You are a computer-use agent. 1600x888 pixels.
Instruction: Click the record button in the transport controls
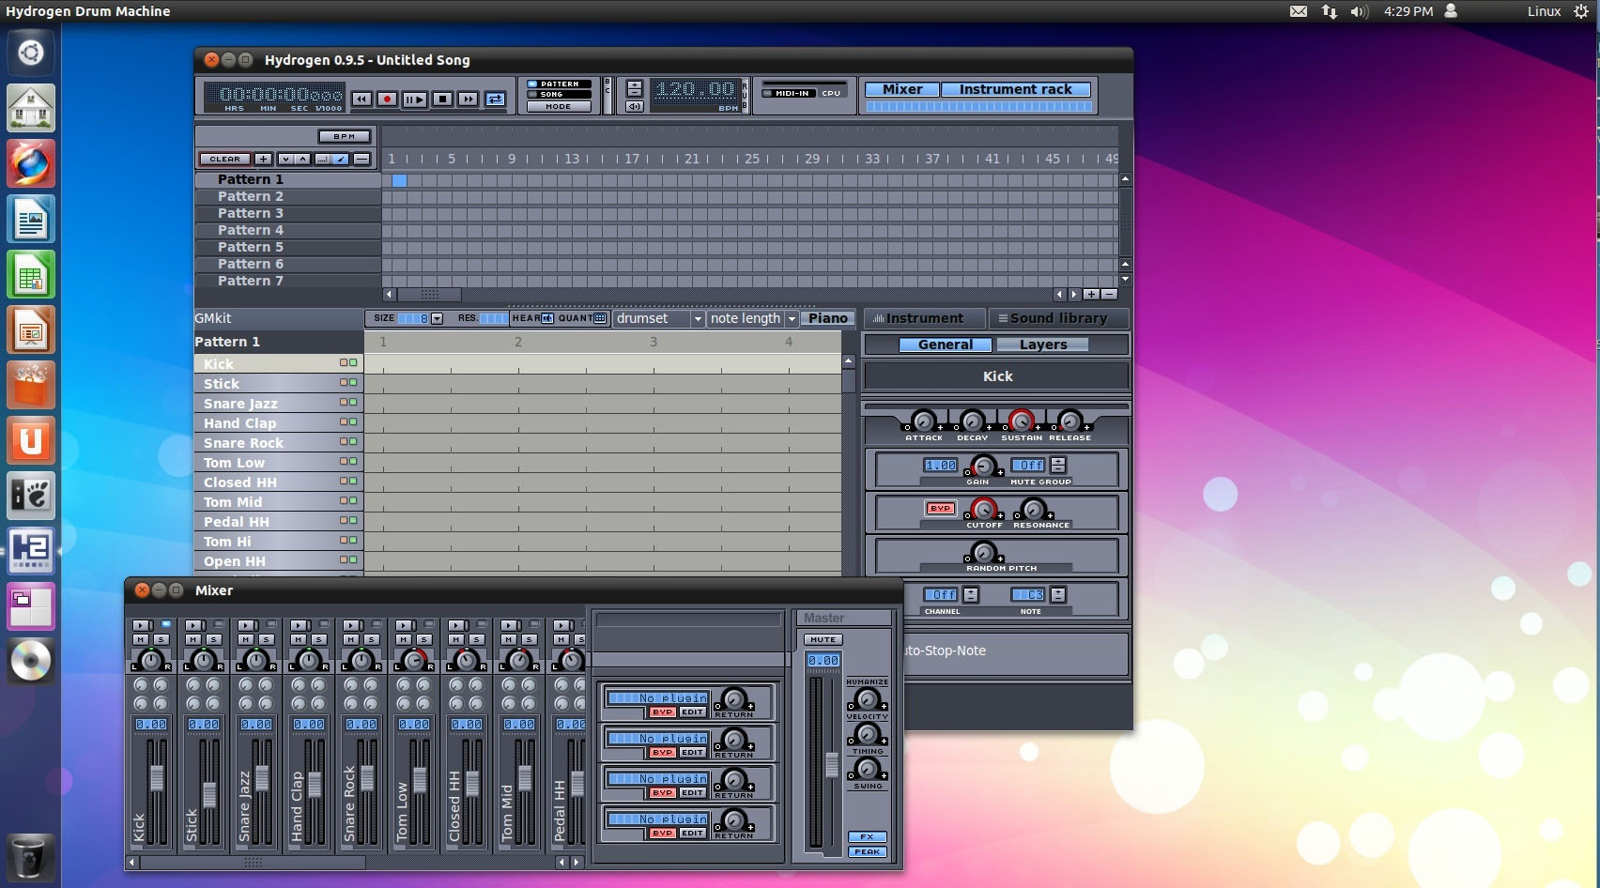coord(387,99)
